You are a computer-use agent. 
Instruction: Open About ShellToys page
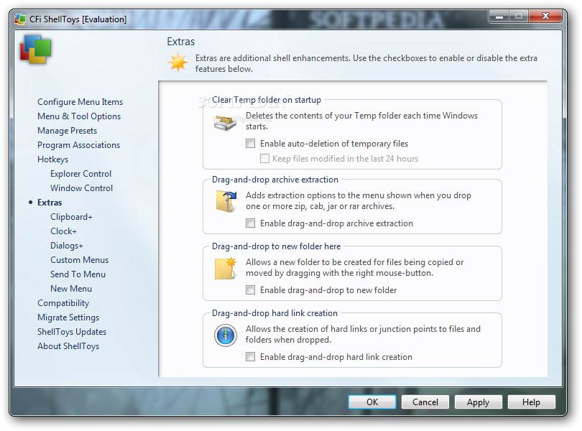click(x=68, y=346)
